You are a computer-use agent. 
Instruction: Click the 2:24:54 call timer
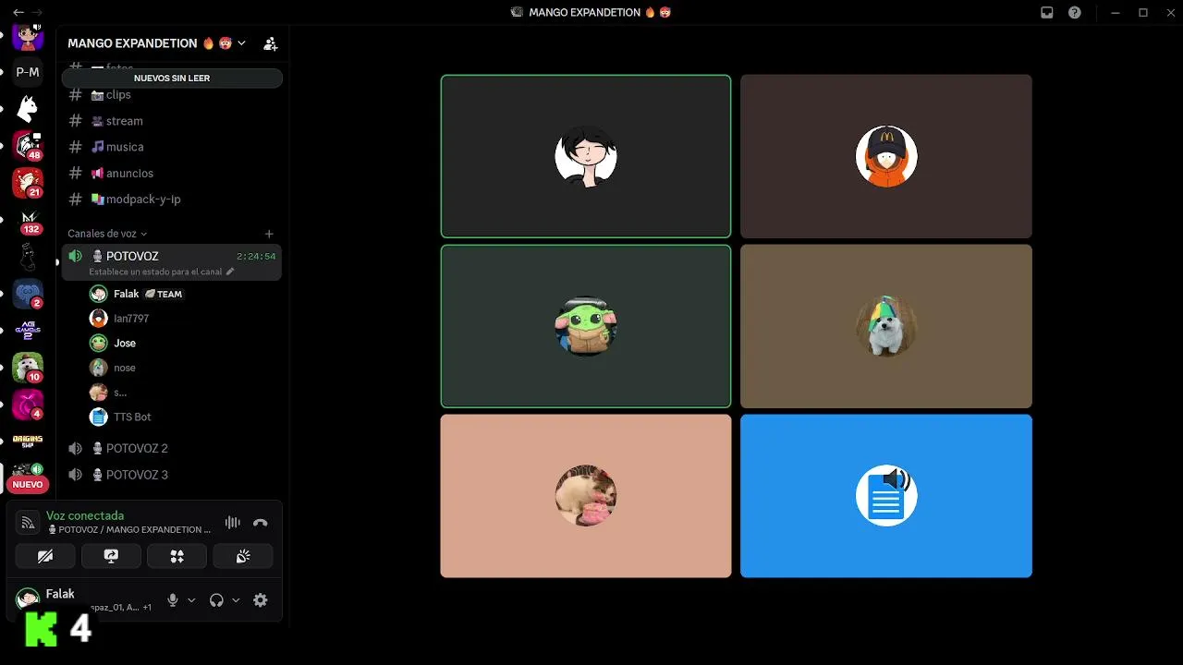pyautogui.click(x=256, y=256)
